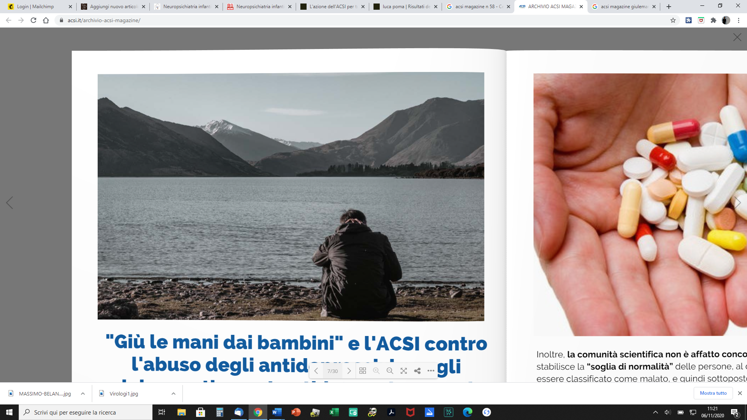Image resolution: width=747 pixels, height=420 pixels.
Task: Close the magazine viewer overlay
Action: [737, 37]
